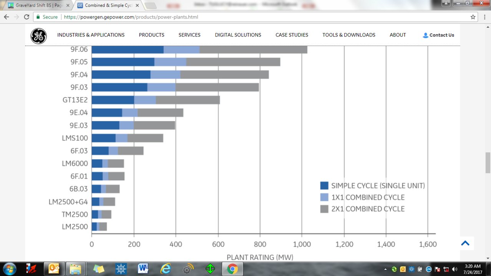This screenshot has width=491, height=276.
Task: Click the Secure padlock site info
Action: coord(47,17)
